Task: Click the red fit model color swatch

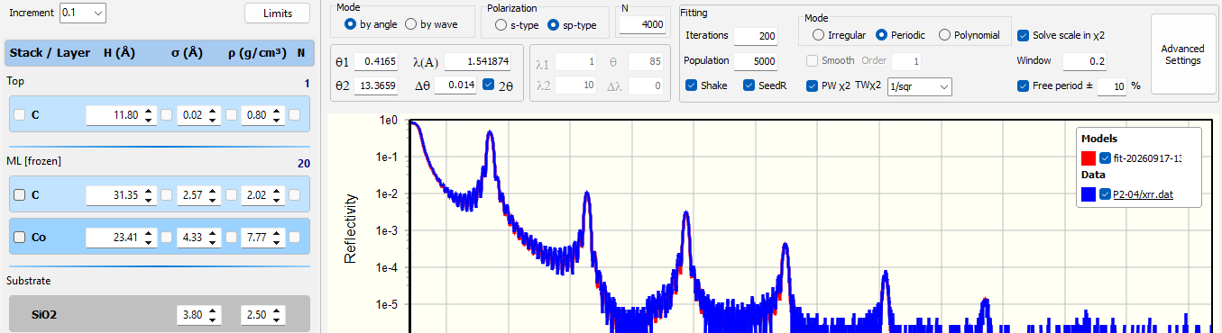Action: (1088, 158)
